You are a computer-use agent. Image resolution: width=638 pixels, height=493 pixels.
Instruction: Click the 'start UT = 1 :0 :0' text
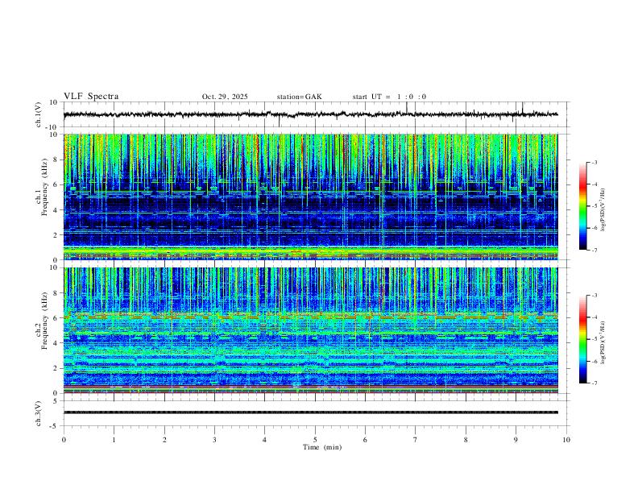[x=389, y=97]
